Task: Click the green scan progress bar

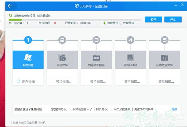Action: pos(75,20)
